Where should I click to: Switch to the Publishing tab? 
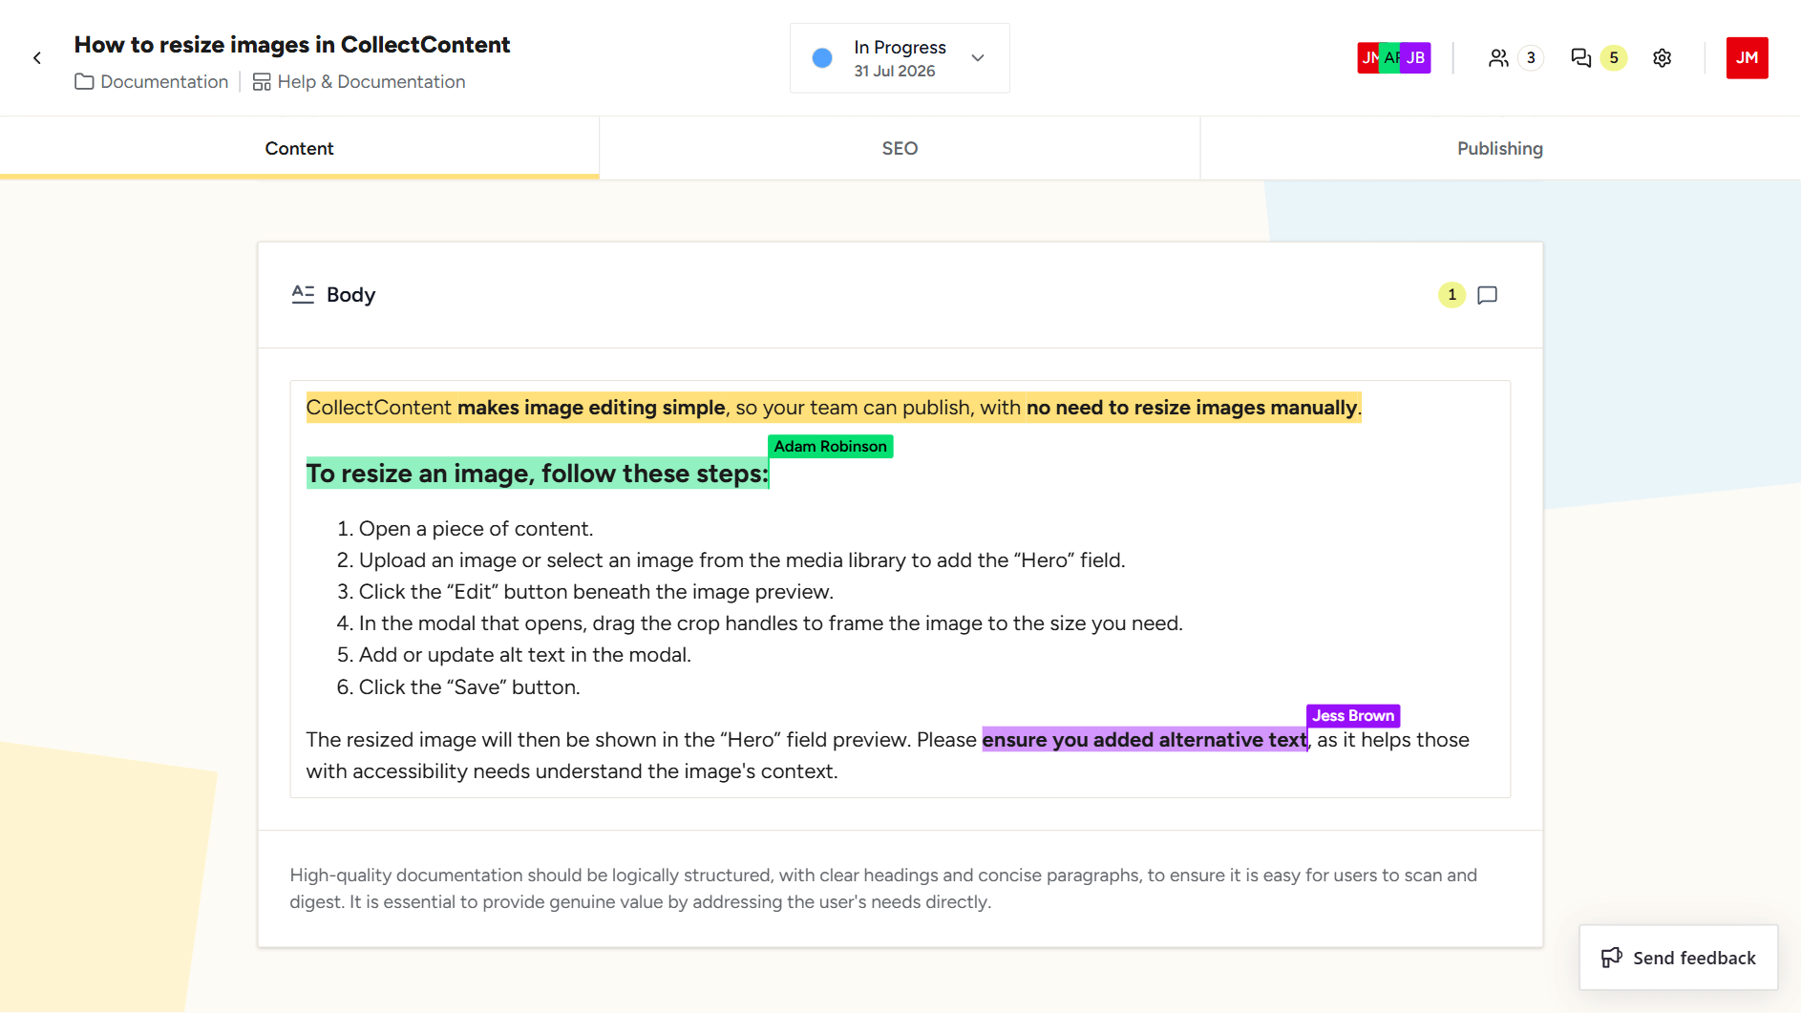[1500, 148]
